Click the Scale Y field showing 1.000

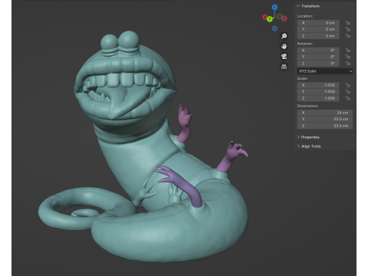318,91
